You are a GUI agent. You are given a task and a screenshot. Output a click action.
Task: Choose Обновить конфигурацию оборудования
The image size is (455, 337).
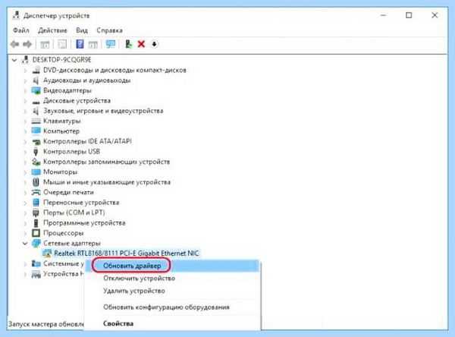172,307
